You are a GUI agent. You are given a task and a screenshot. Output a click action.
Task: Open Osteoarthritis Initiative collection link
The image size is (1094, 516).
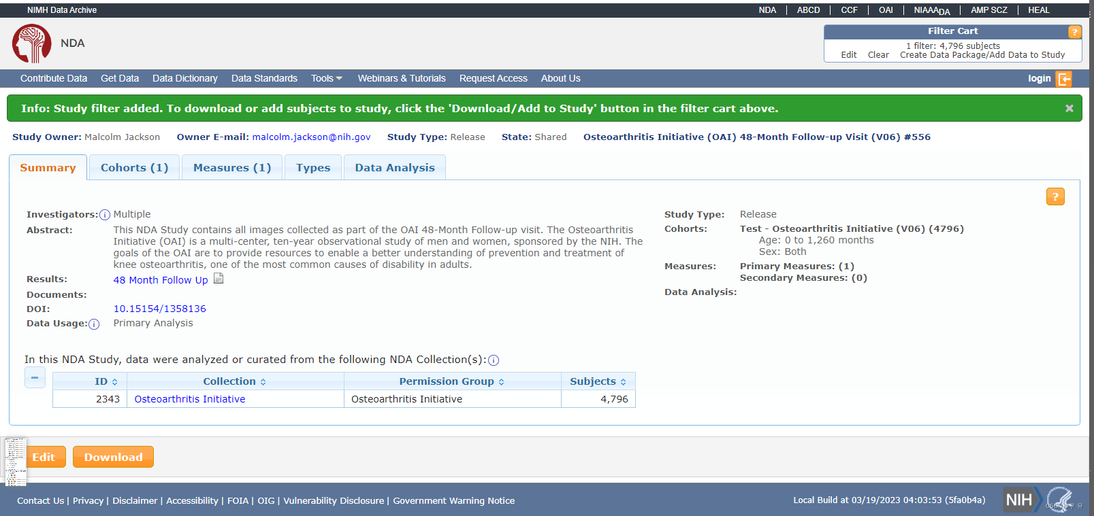coord(190,399)
